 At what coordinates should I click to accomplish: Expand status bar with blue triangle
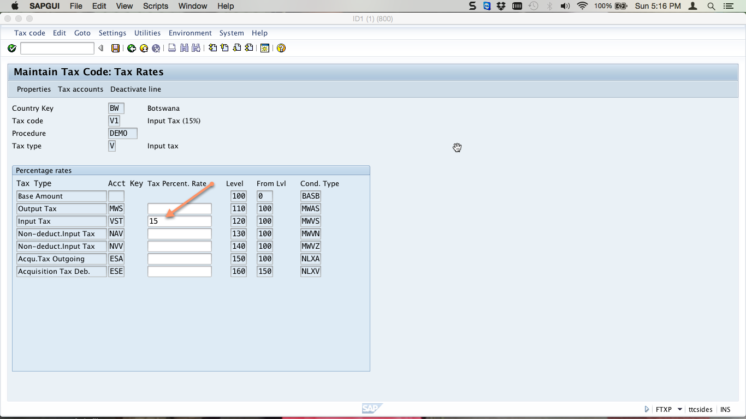[x=647, y=409]
